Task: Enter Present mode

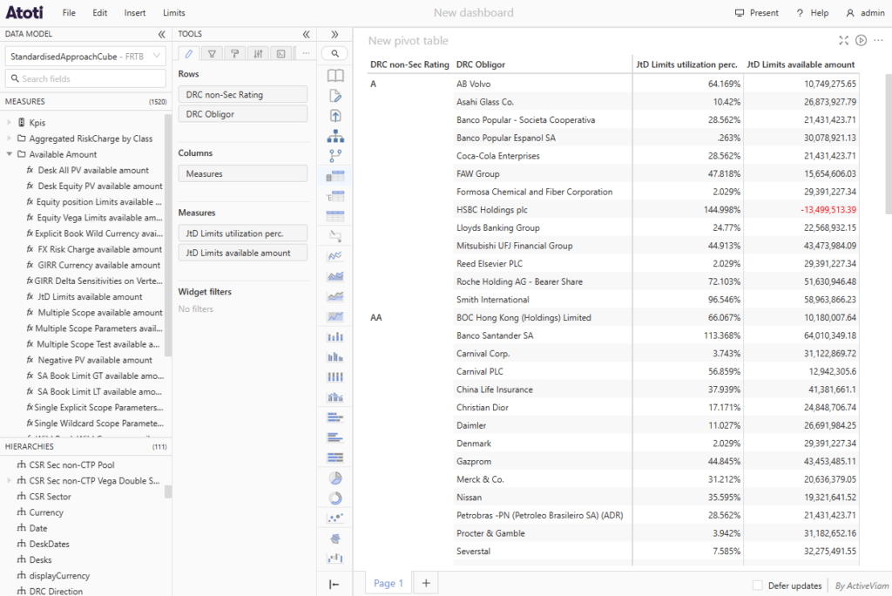Action: coord(757,12)
